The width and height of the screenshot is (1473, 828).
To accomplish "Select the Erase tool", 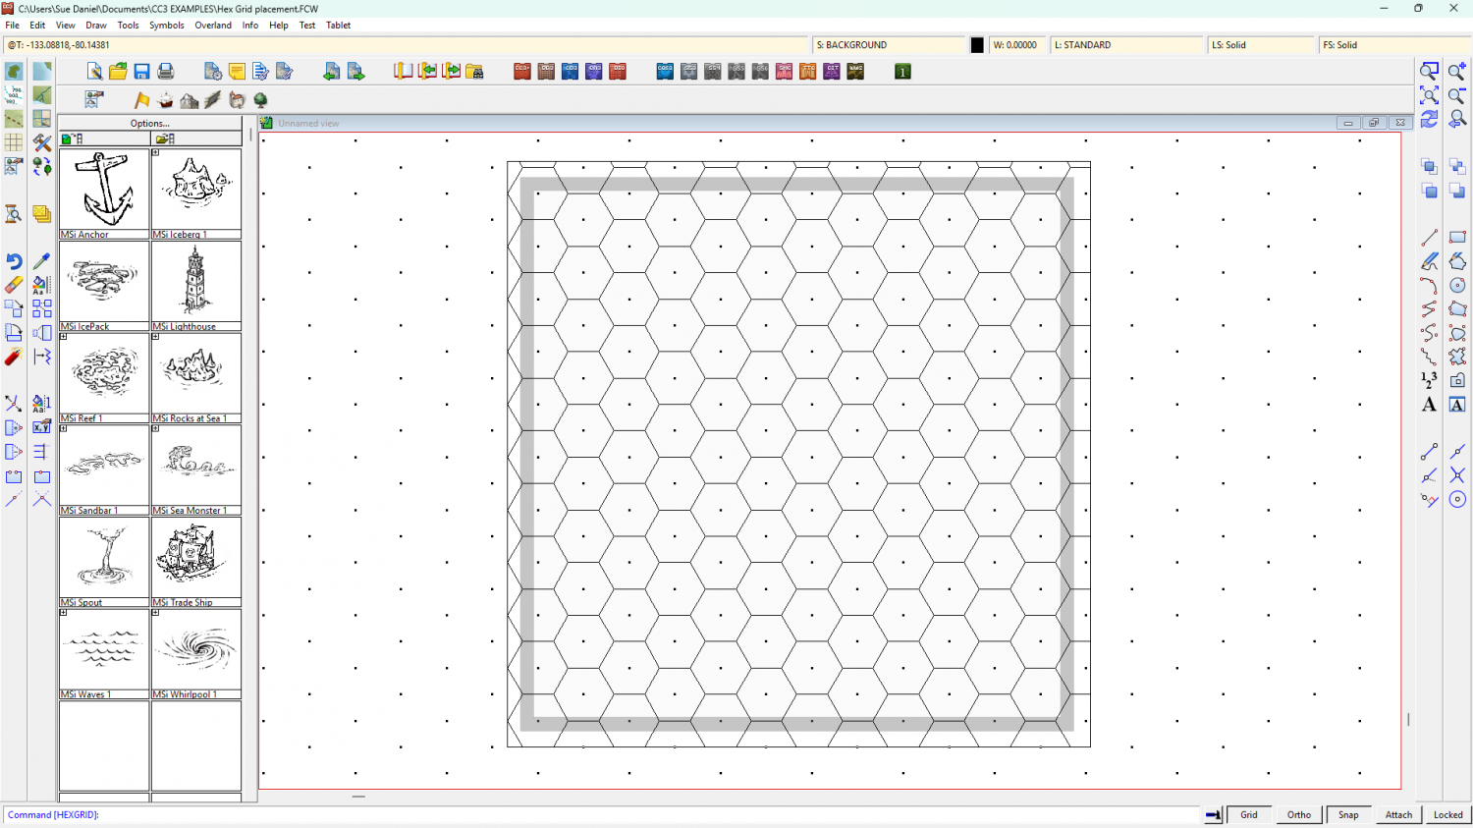I will [14, 285].
